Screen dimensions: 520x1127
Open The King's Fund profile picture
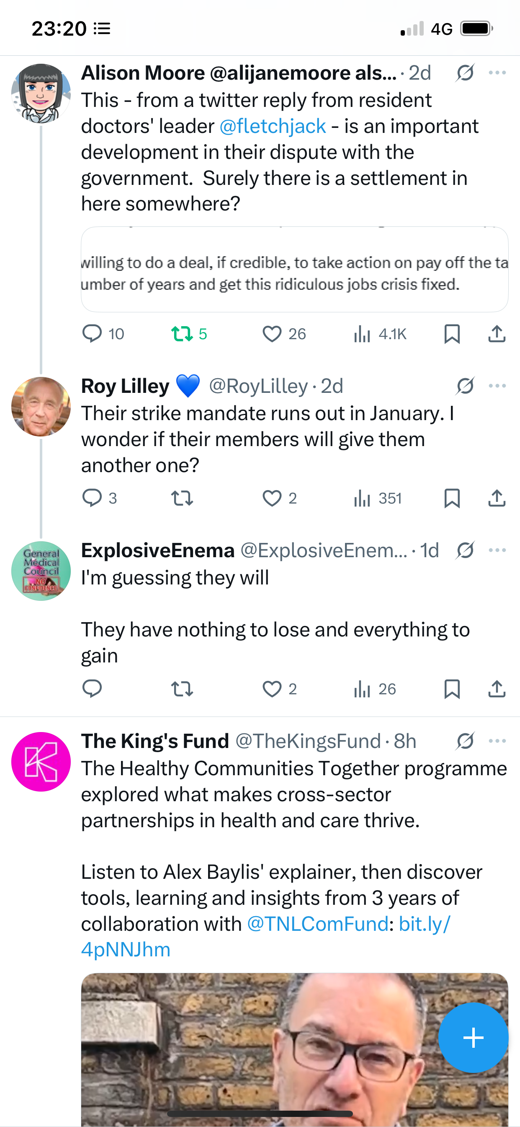[41, 762]
